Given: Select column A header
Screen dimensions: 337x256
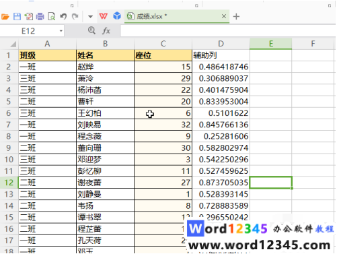Looking at the screenshot, I should pyautogui.click(x=47, y=44).
